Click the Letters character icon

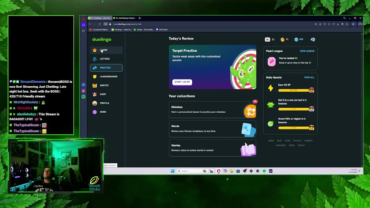pos(95,59)
